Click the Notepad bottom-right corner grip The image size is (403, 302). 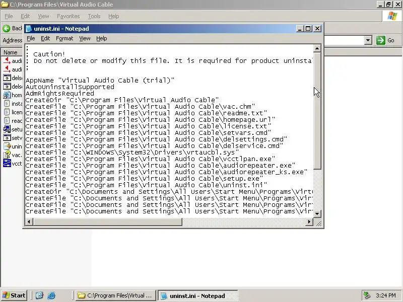coord(318,223)
